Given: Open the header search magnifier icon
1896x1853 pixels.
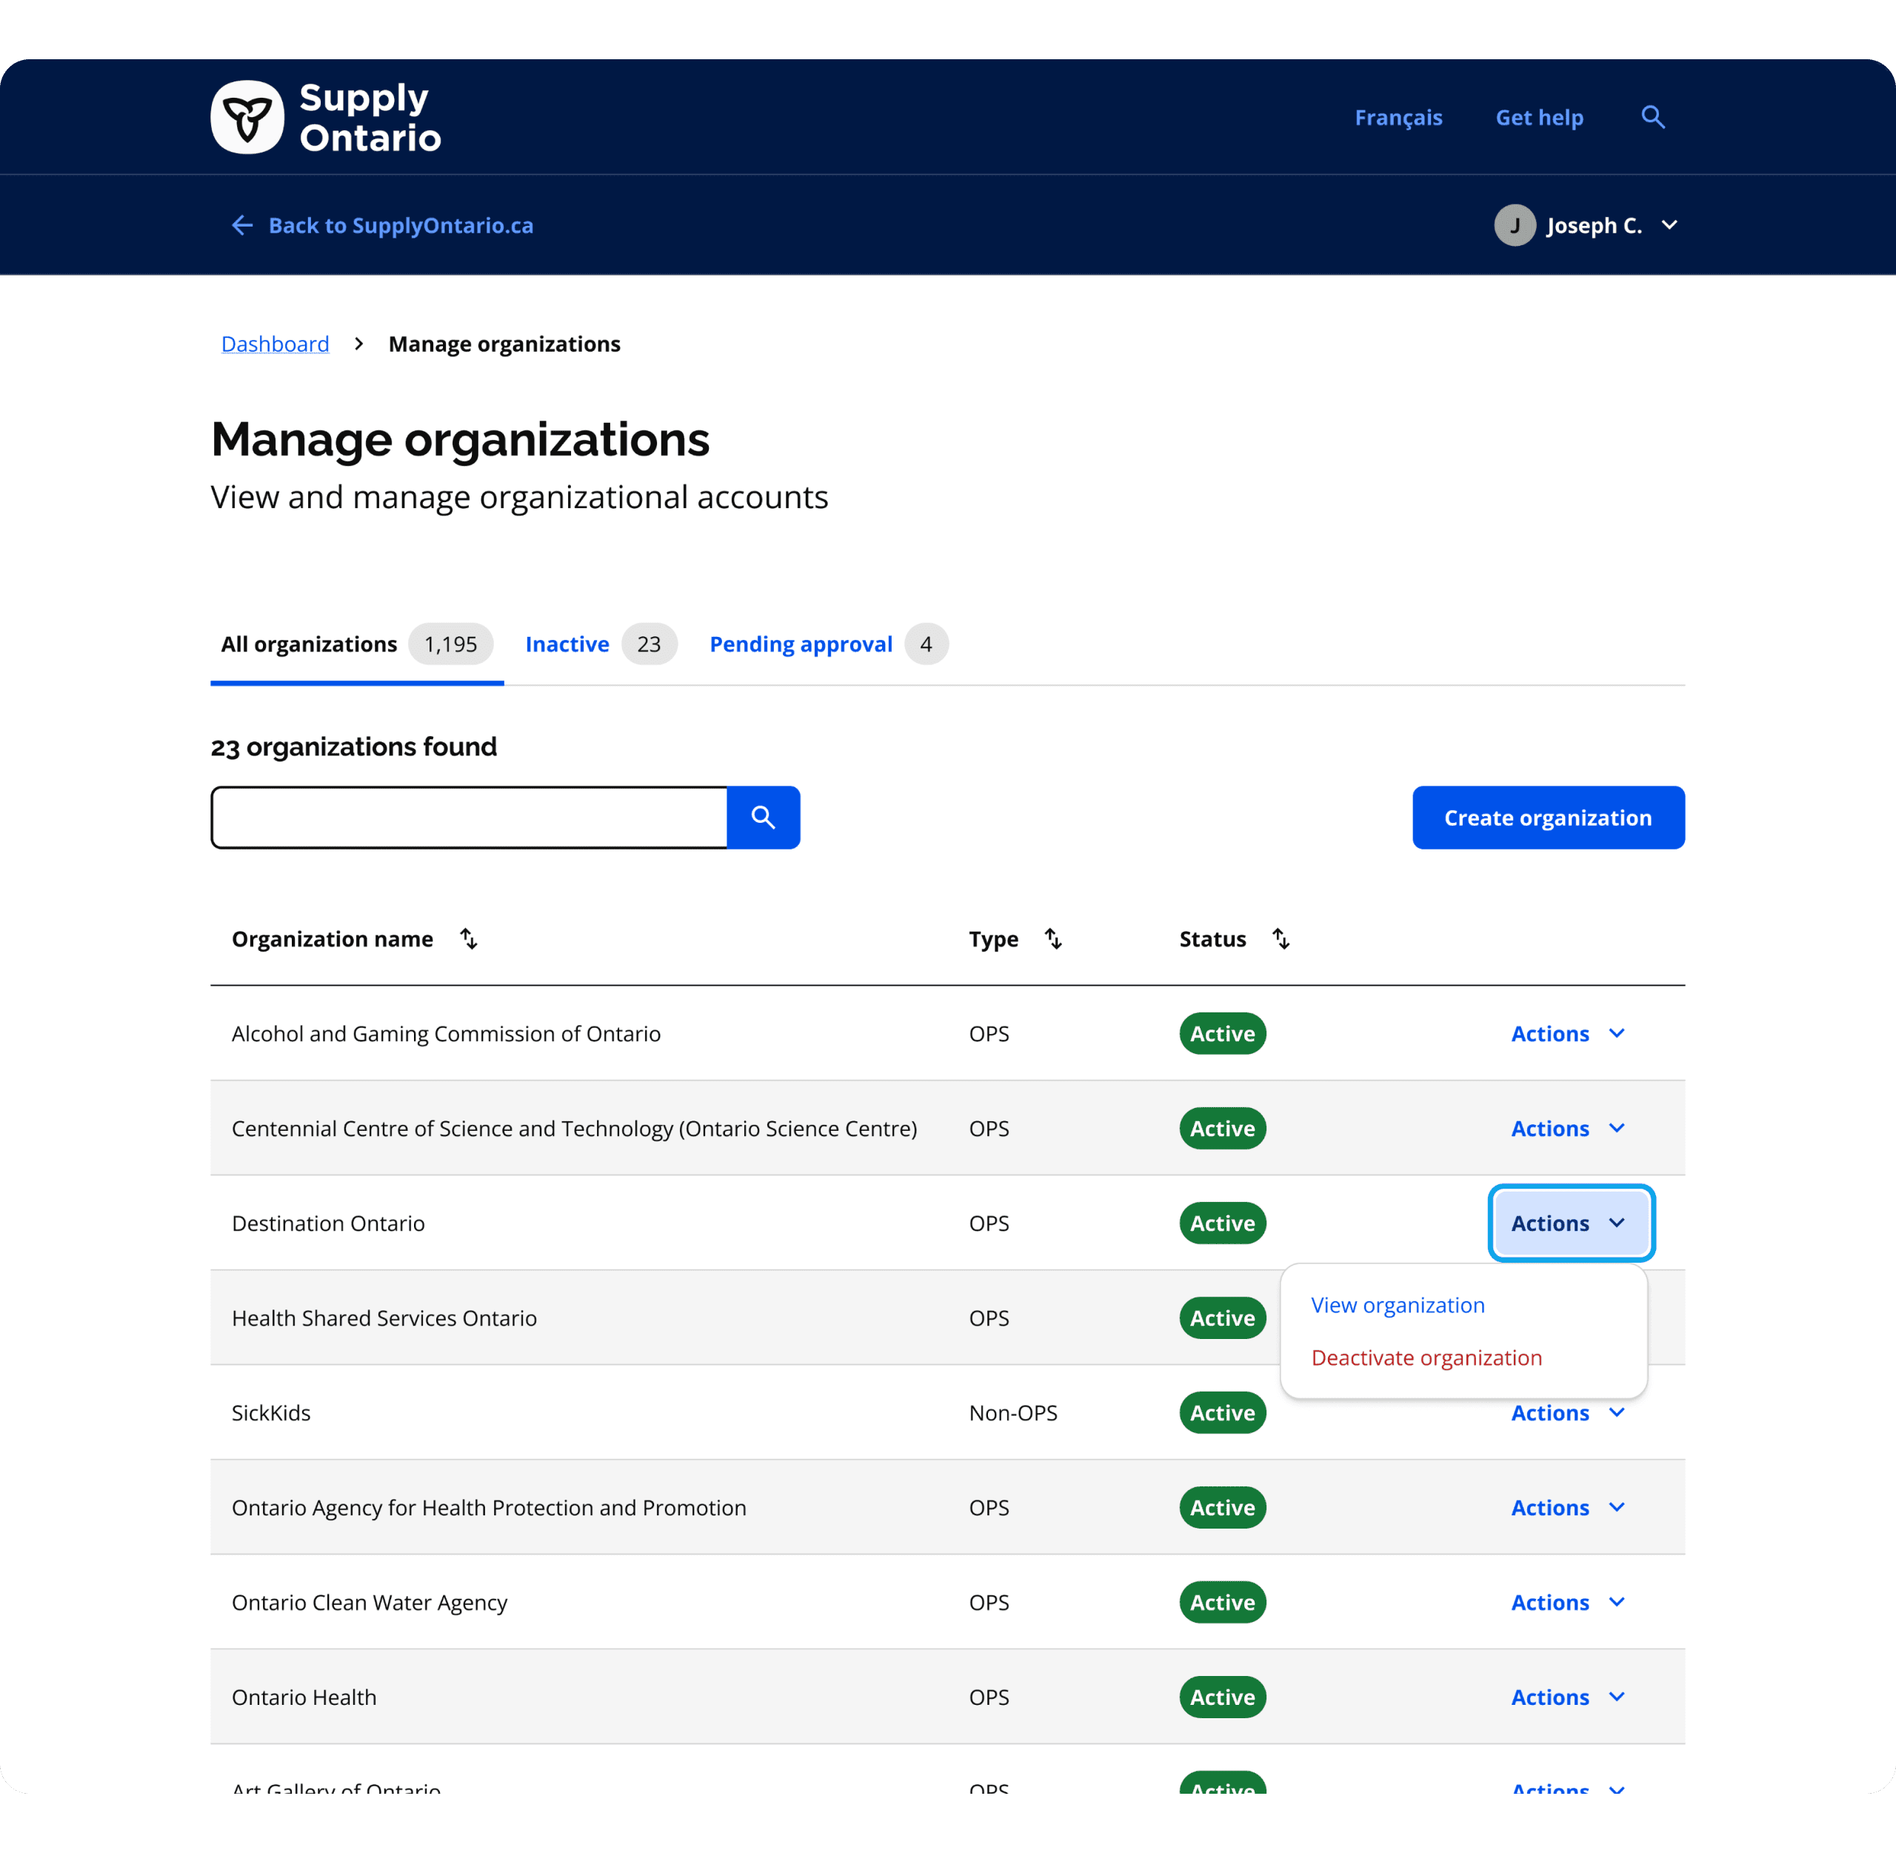Looking at the screenshot, I should [x=1652, y=118].
